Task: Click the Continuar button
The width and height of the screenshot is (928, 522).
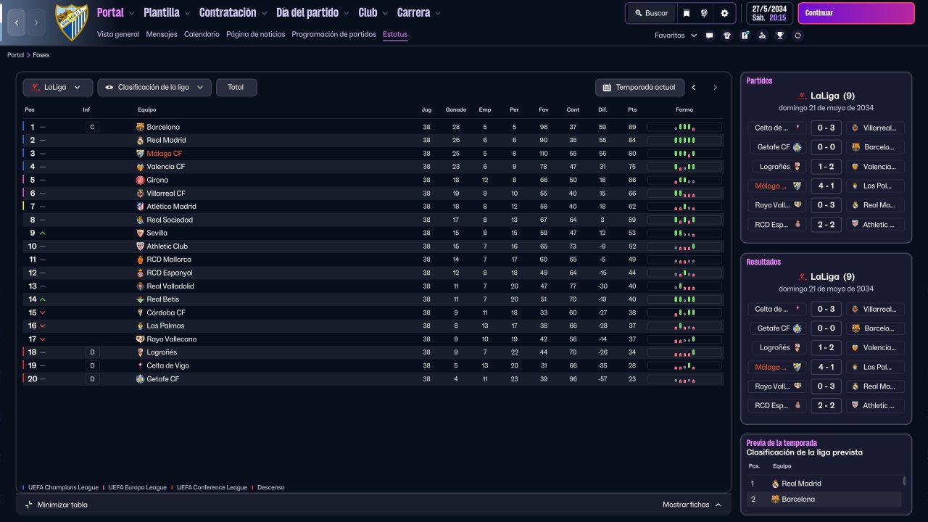Action: (856, 13)
